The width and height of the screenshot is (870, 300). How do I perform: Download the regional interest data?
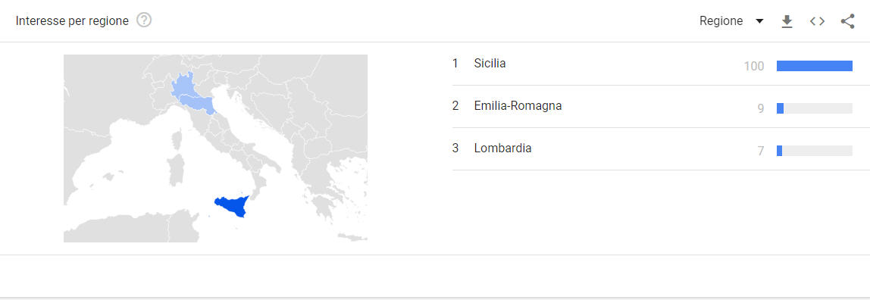[787, 21]
